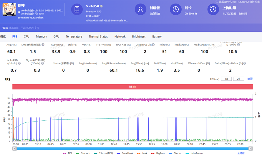Click 全隐藏 to hide all series
This screenshot has width=262, height=155.
(241, 153)
